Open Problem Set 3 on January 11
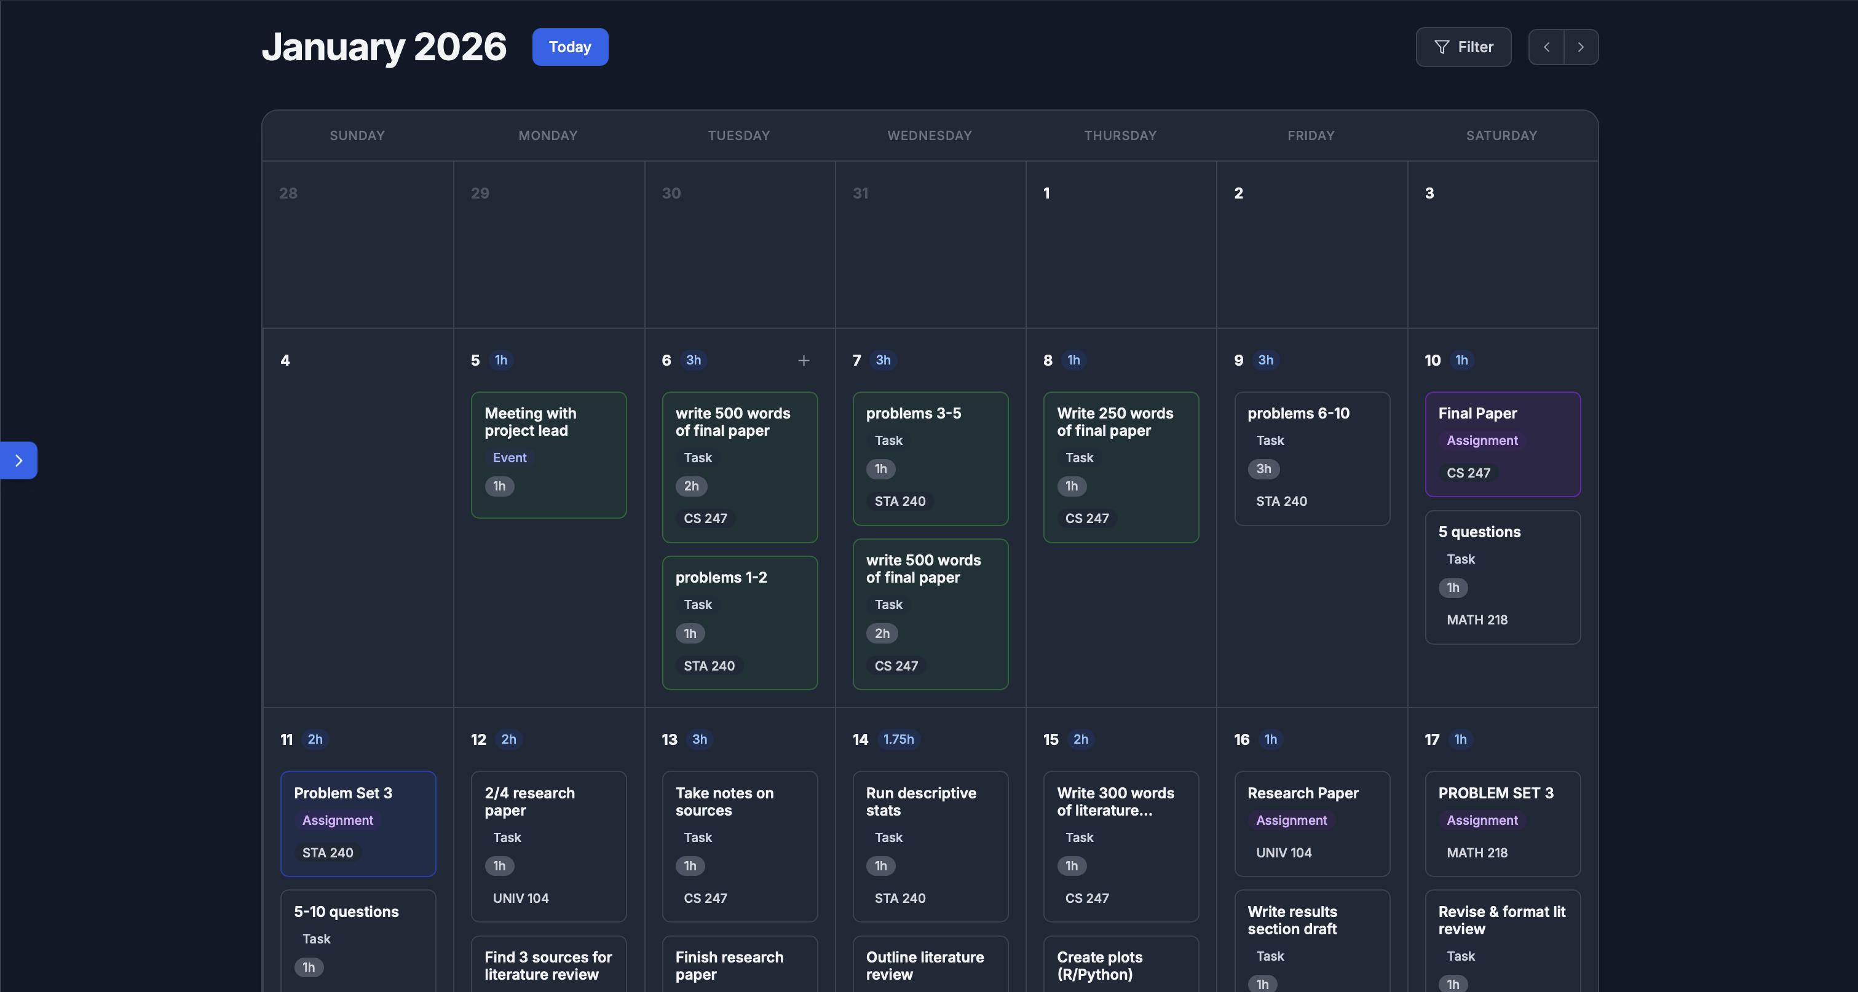1858x992 pixels. point(358,824)
